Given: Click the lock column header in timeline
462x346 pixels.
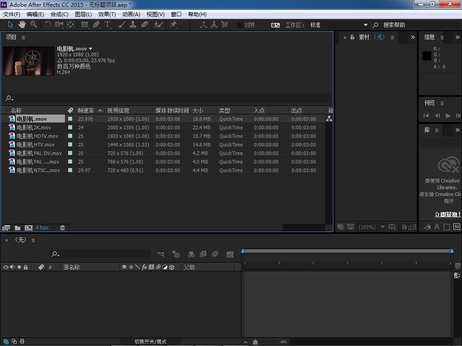Looking at the screenshot, I should point(26,267).
